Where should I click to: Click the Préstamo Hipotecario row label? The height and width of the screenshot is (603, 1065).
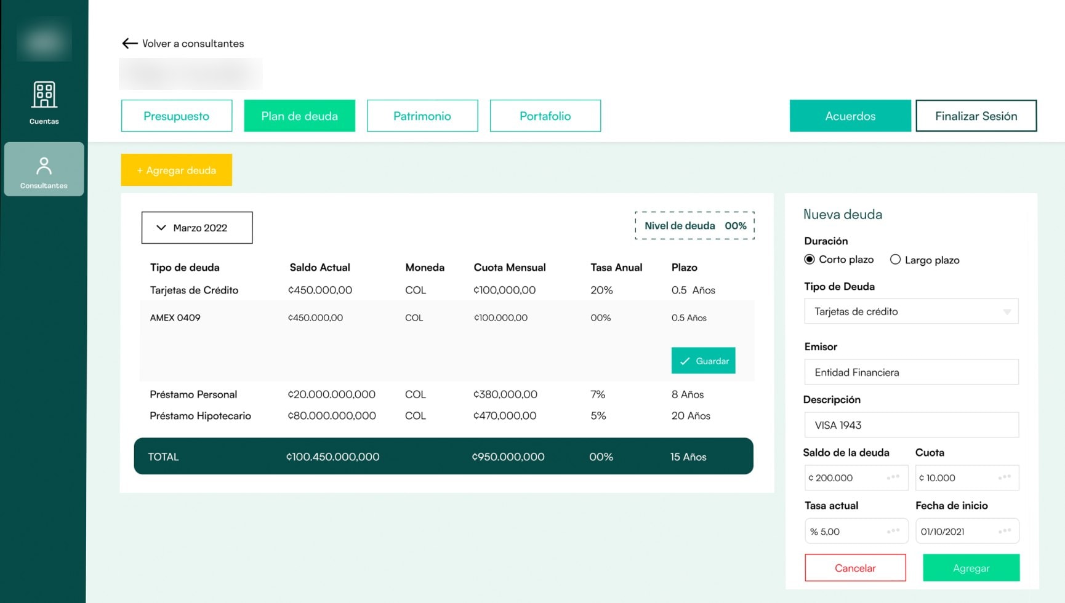click(201, 416)
